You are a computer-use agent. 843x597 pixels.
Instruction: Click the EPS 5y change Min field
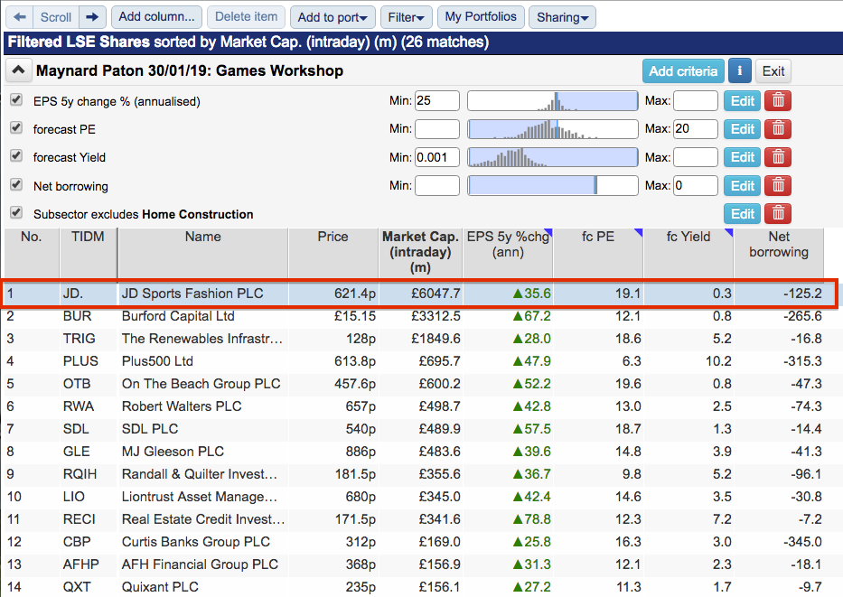tap(437, 100)
